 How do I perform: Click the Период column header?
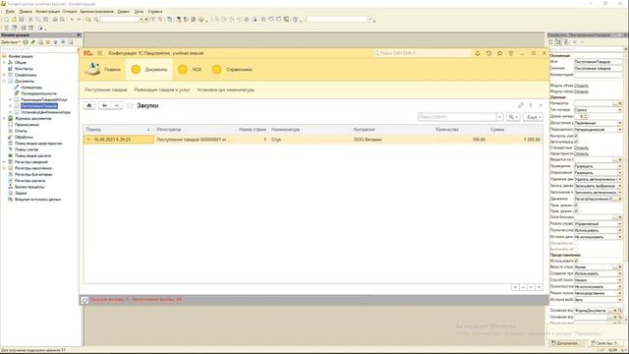(118, 130)
